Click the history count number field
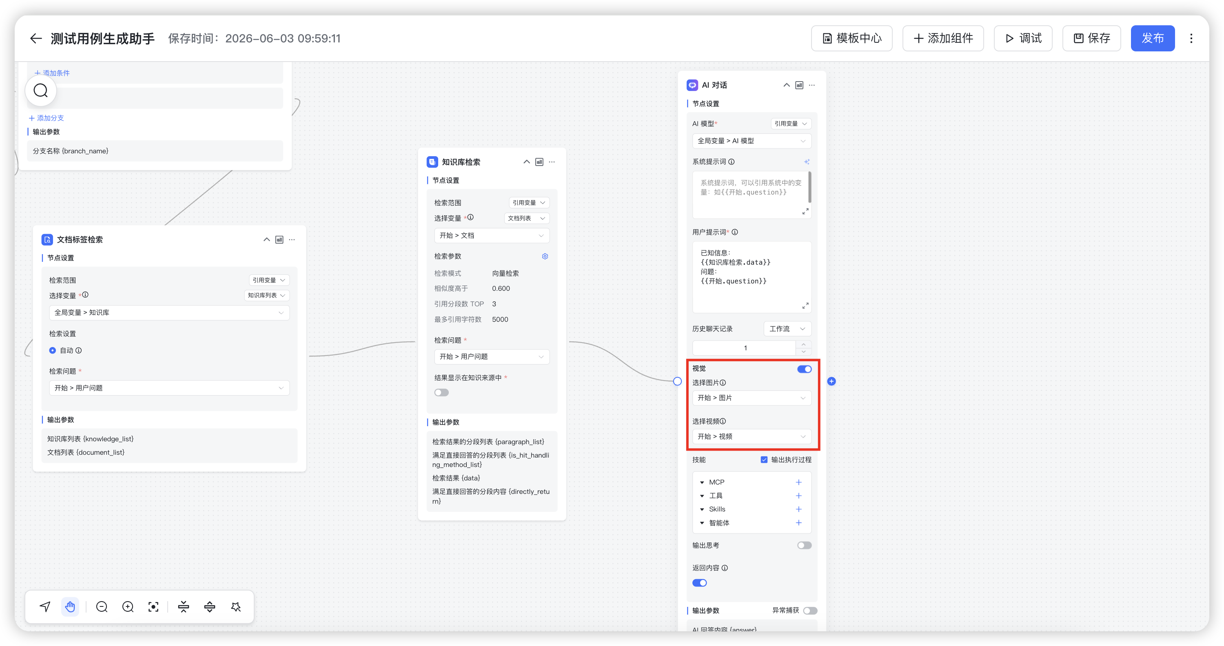Viewport: 1224px width, 646px height. coord(744,348)
